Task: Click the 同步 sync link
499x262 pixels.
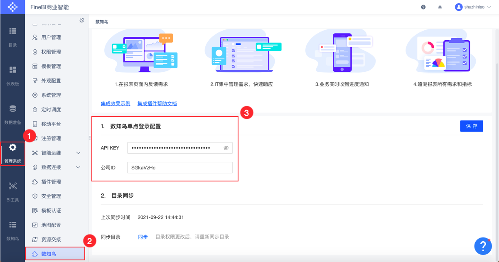Action: click(143, 237)
